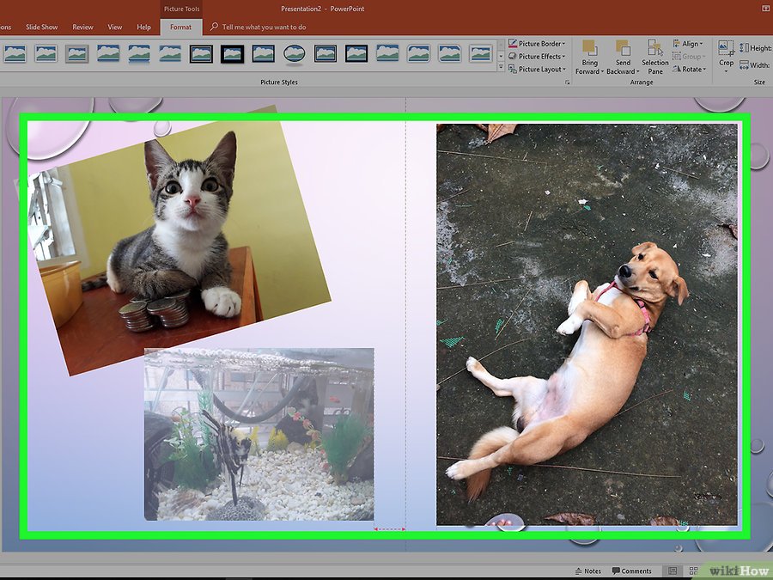Switch to Slide Sorter view icon
Screen dimensions: 773x580
coord(693,571)
